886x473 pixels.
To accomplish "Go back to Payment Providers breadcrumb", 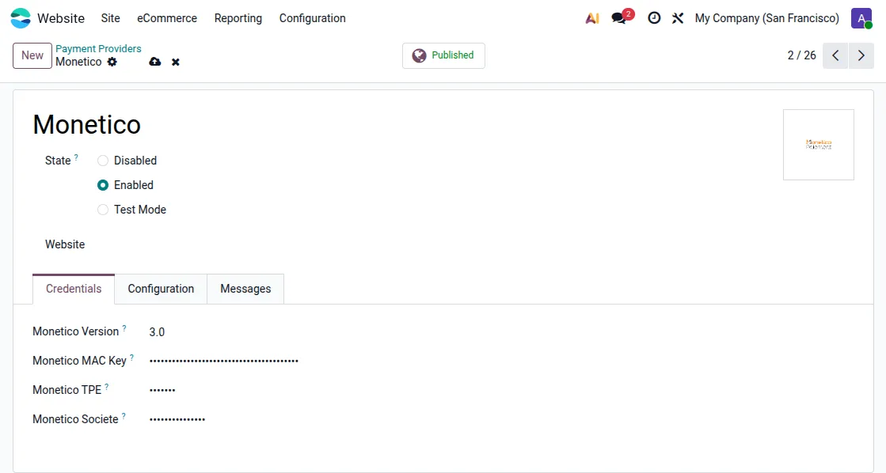I will tap(98, 48).
